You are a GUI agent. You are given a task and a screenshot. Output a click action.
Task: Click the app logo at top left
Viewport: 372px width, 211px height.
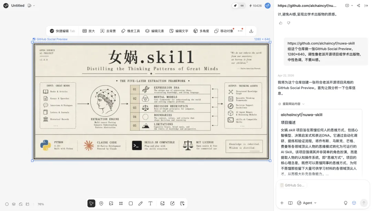click(x=6, y=5)
